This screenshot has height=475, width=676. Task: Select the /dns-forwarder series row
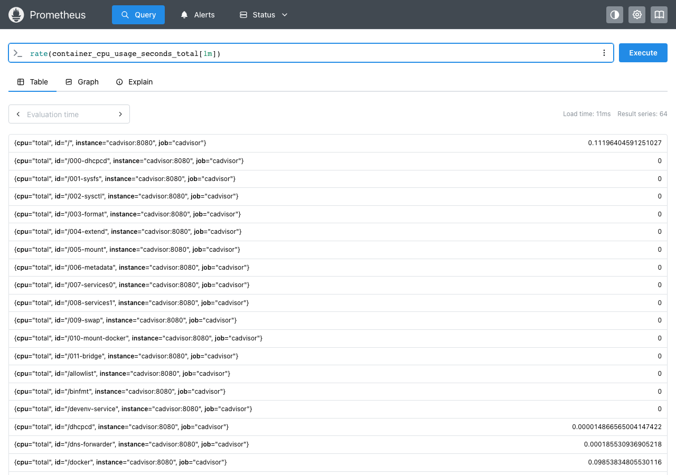tap(338, 444)
